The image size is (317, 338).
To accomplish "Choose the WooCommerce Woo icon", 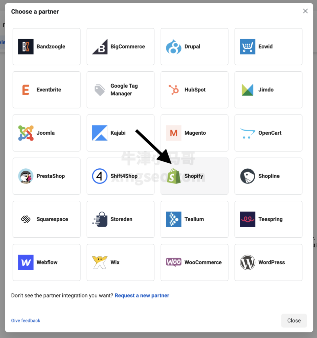I will coord(174,262).
